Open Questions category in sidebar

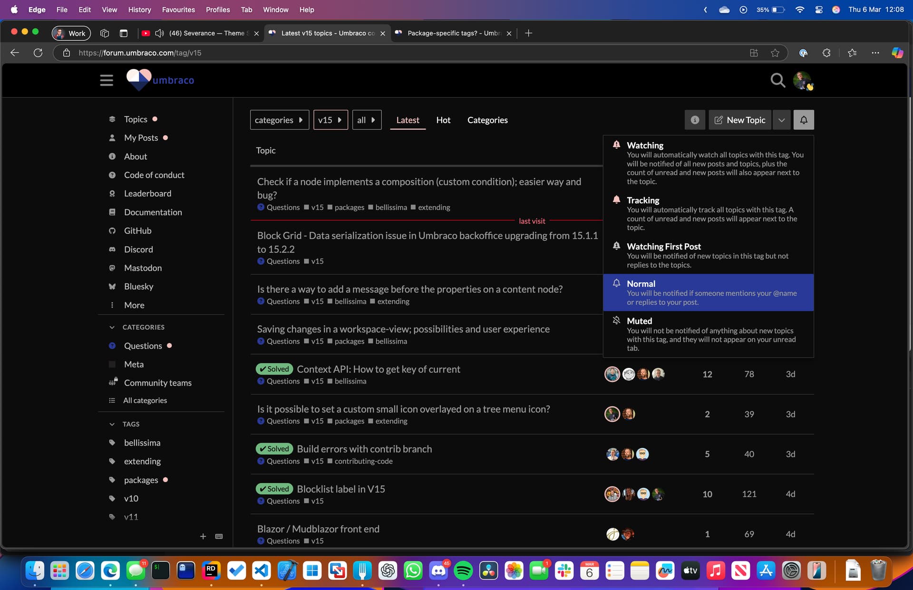click(143, 346)
